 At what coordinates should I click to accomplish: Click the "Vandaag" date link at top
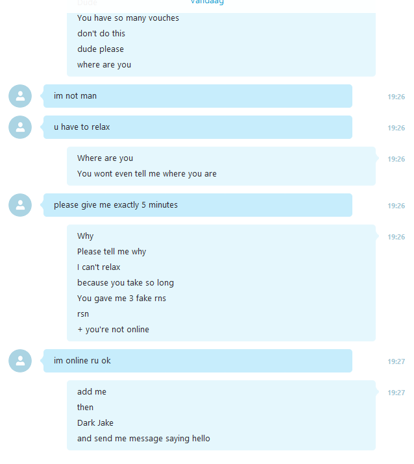[207, 2]
